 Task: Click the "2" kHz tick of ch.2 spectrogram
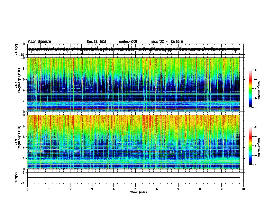coord(24,158)
